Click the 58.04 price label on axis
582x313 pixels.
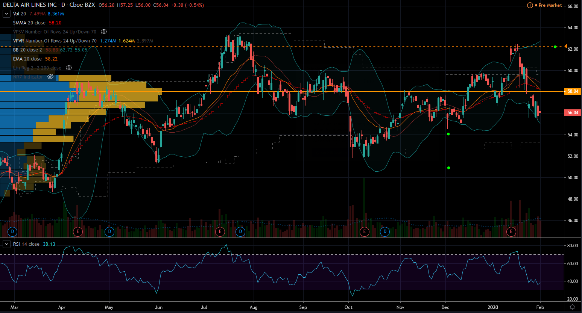(573, 91)
